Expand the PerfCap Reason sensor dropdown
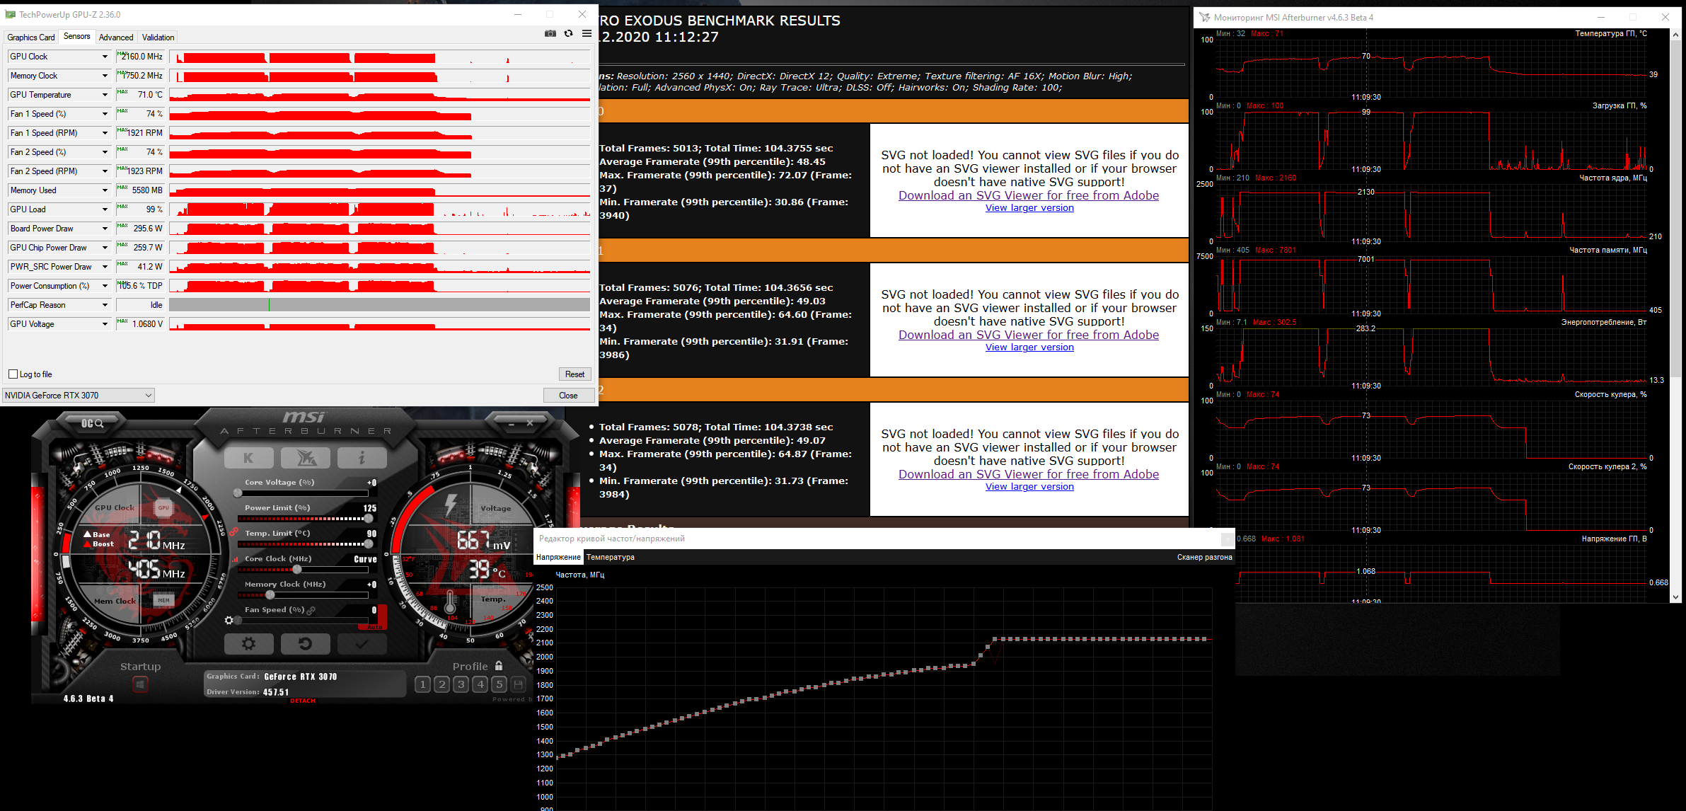Viewport: 1686px width, 811px height. coord(105,305)
